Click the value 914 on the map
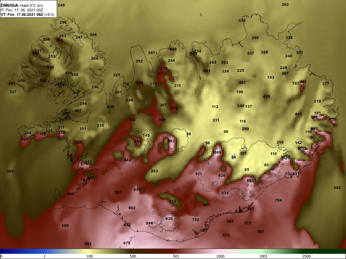Screen dimensions: 346x259 (x=149, y=223)
